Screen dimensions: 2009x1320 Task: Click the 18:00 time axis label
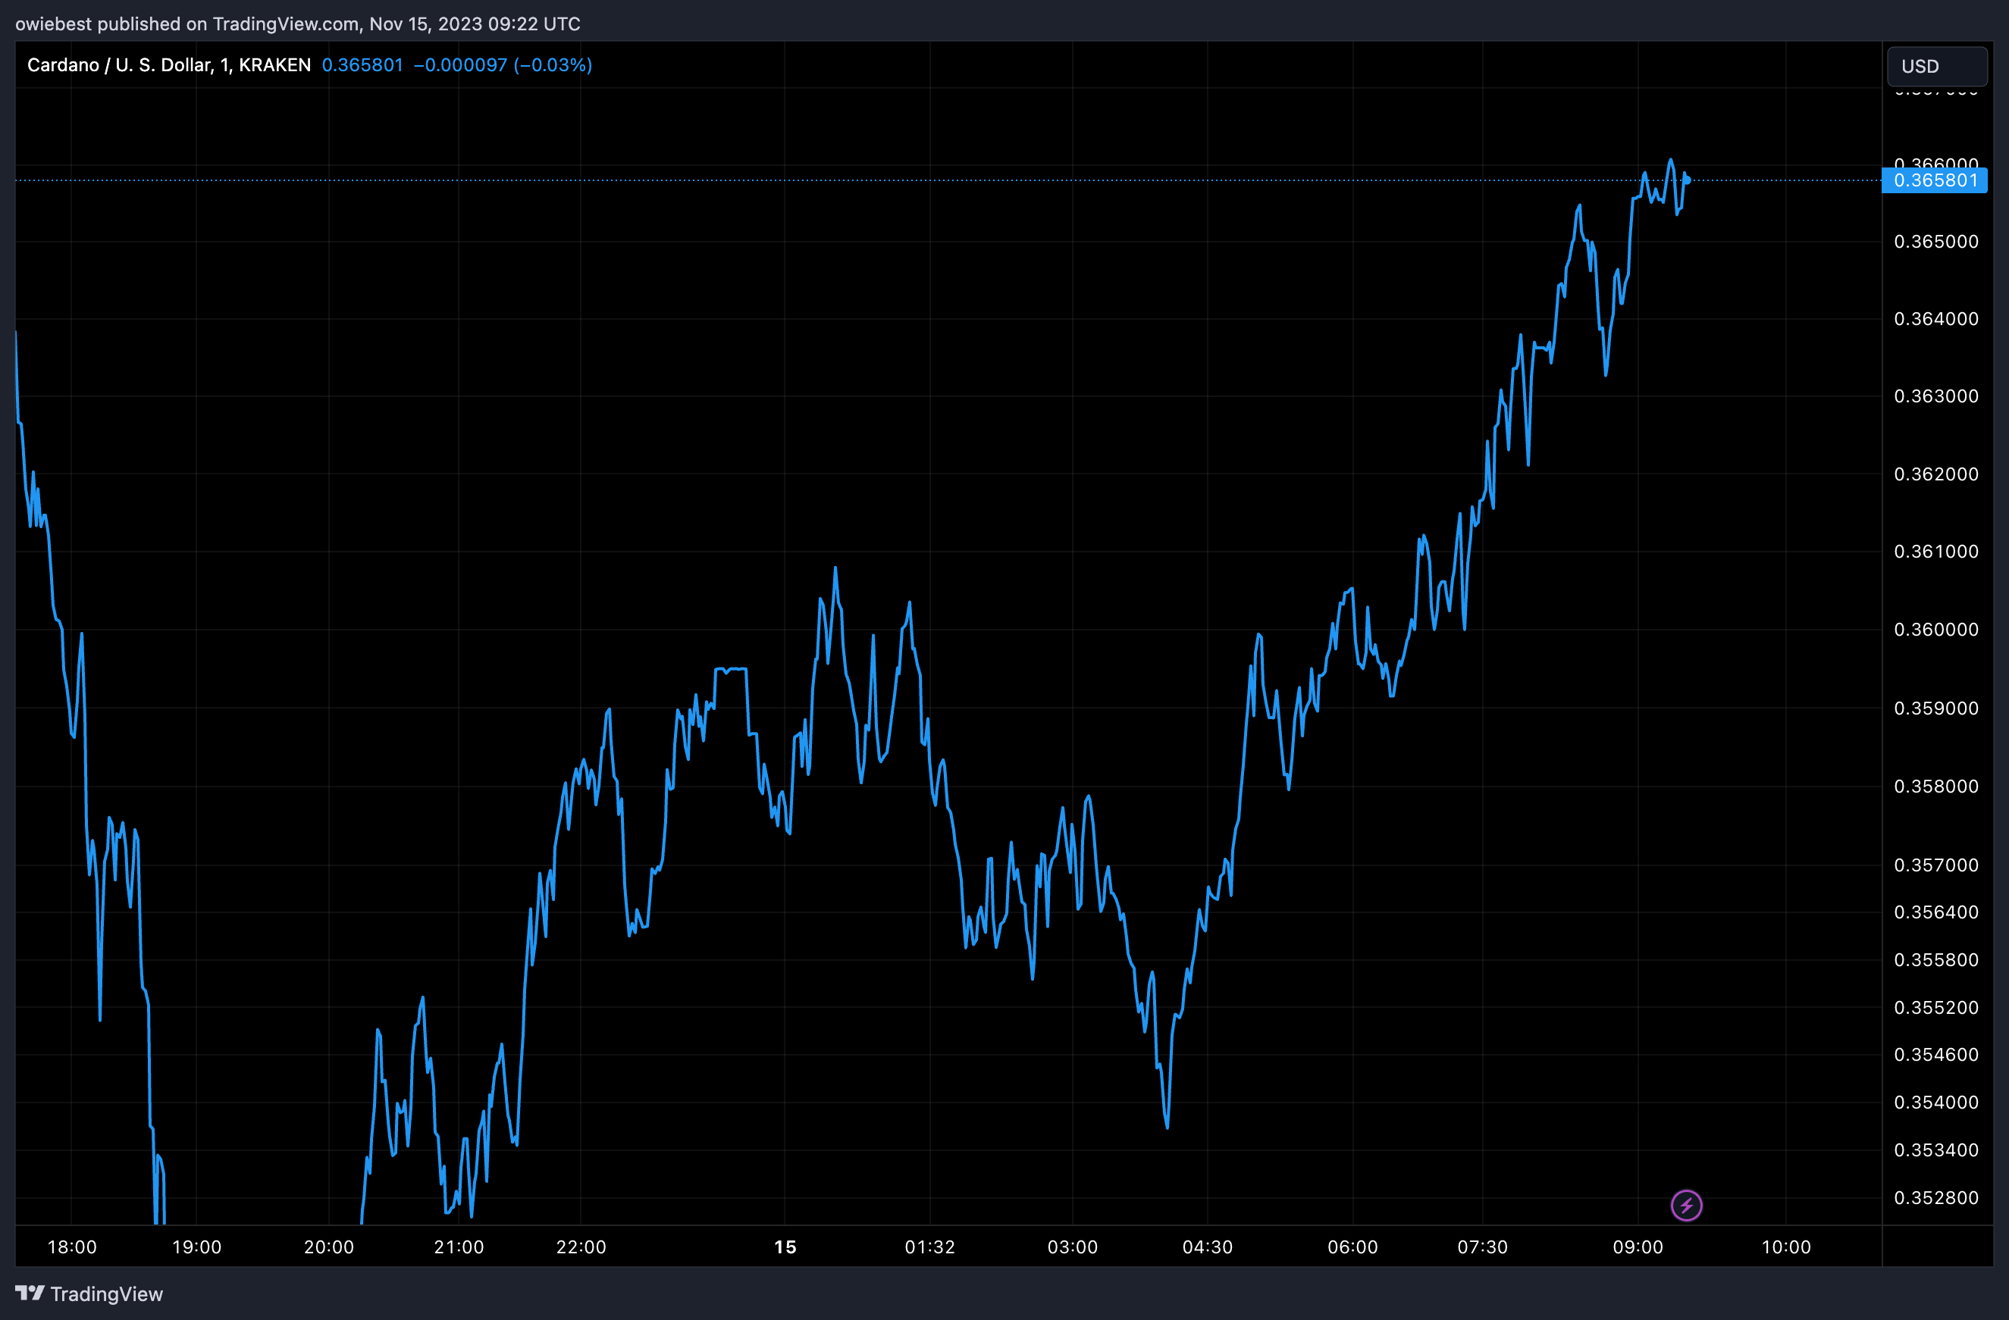pyautogui.click(x=72, y=1246)
